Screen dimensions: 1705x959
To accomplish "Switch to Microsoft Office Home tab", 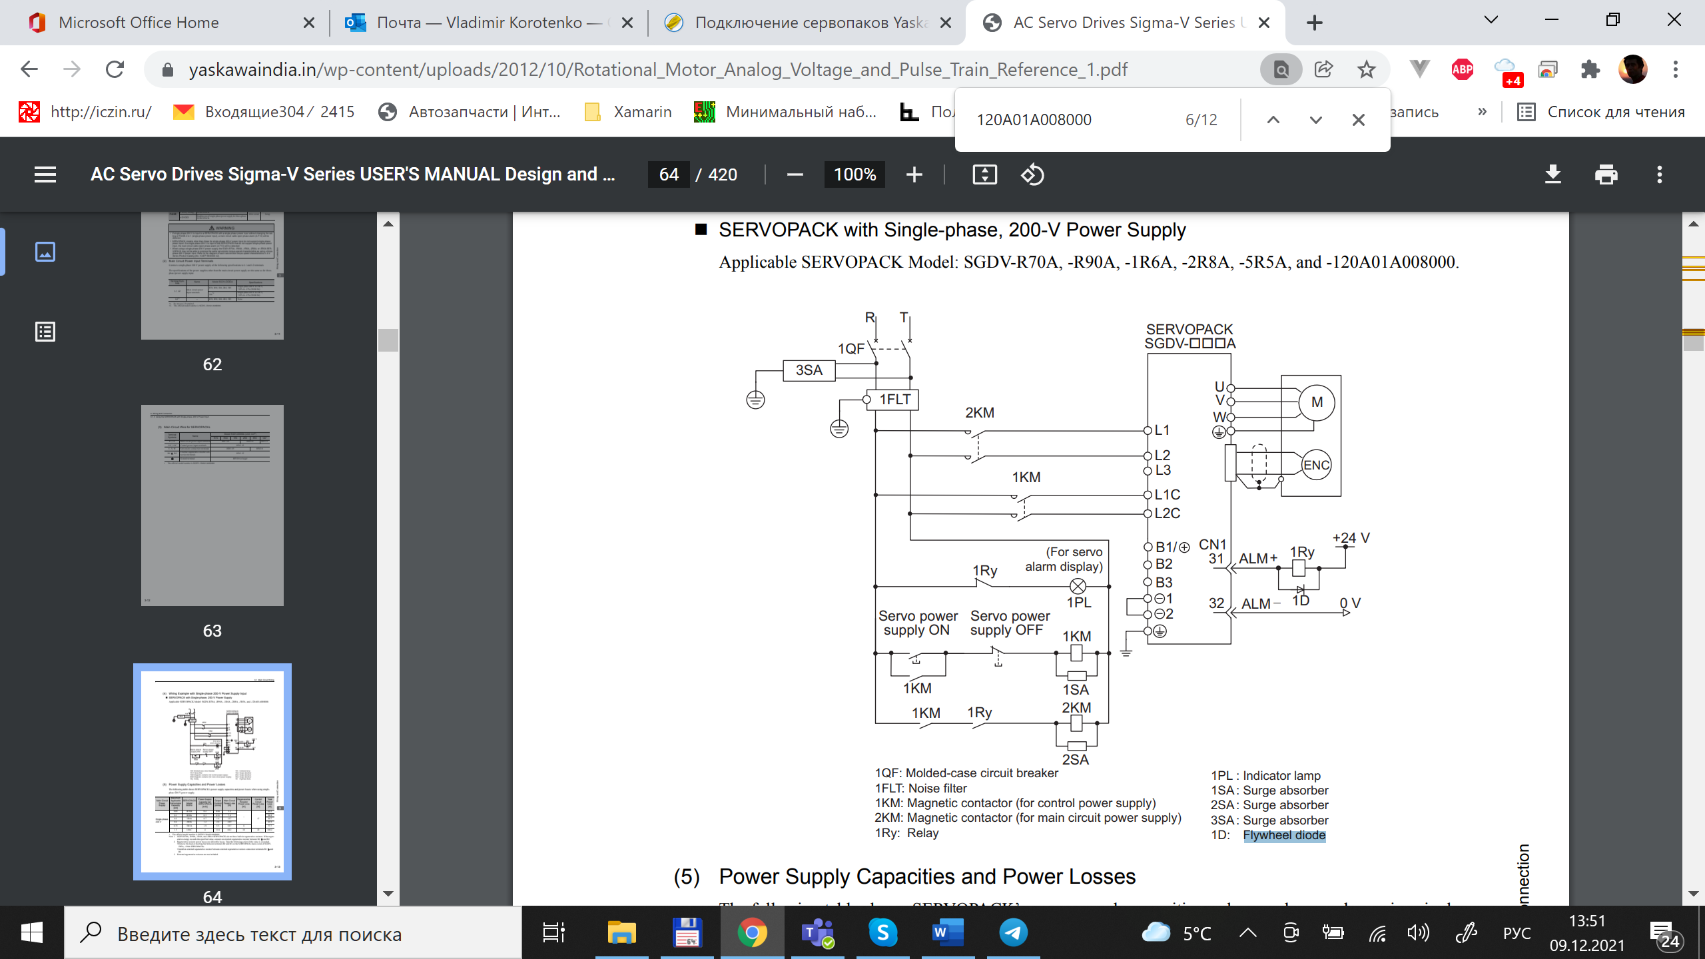I will pyautogui.click(x=139, y=23).
